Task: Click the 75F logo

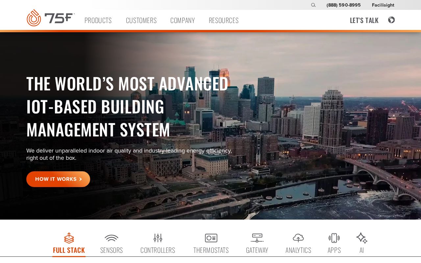Action: click(51, 18)
